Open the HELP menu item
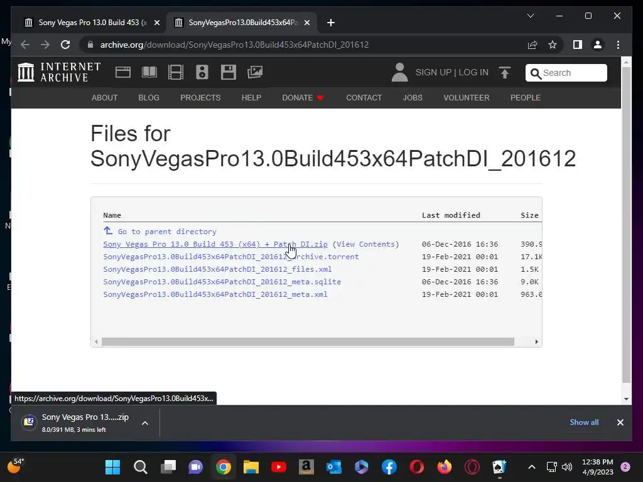This screenshot has height=482, width=643. (251, 97)
